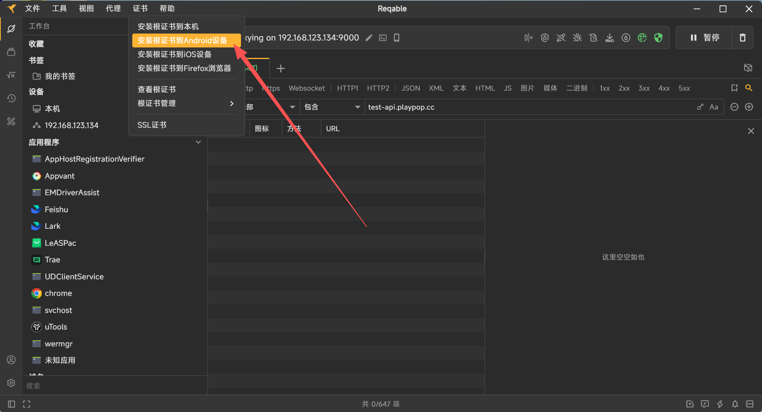This screenshot has width=762, height=412.
Task: Click the phone device icon near the proxy address
Action: tap(397, 38)
